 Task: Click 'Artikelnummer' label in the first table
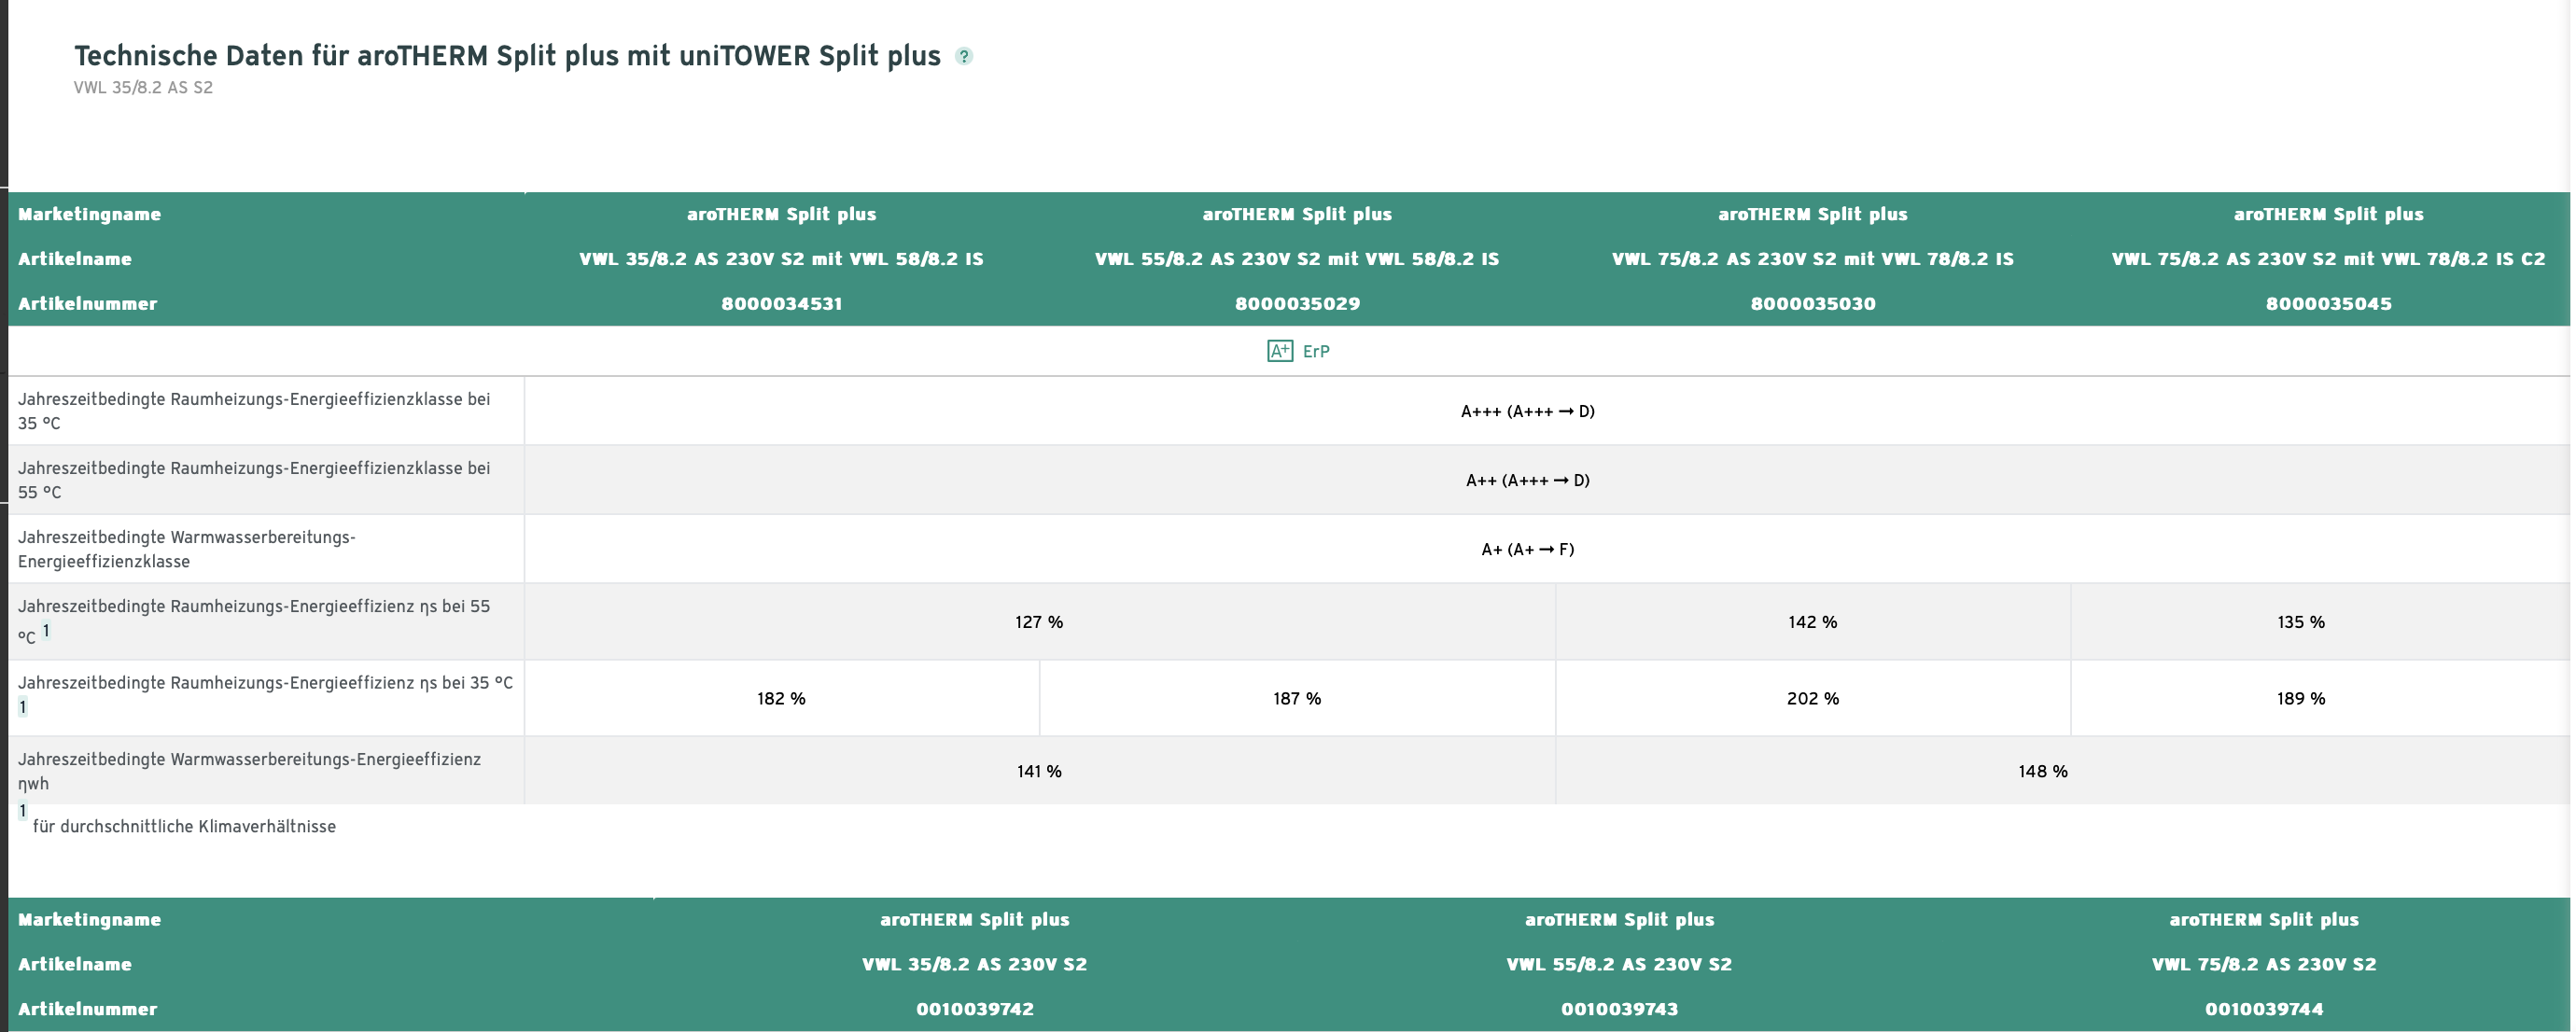point(87,304)
